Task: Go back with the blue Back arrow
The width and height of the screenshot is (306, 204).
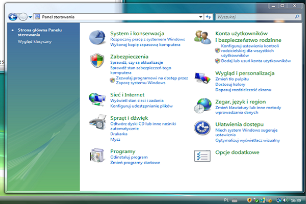Action: 13,17
